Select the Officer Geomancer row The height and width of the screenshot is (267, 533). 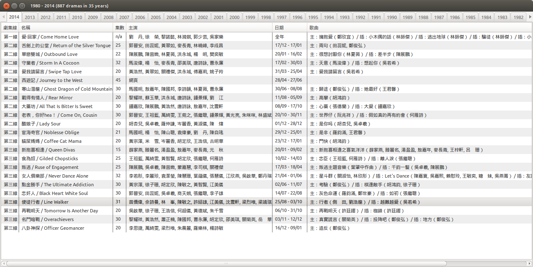pos(266,228)
